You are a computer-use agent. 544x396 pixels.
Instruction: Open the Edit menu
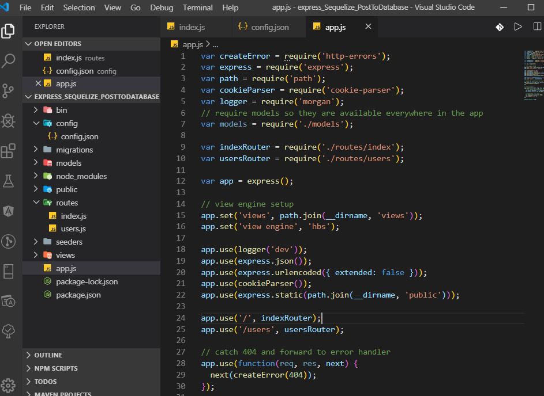47,7
